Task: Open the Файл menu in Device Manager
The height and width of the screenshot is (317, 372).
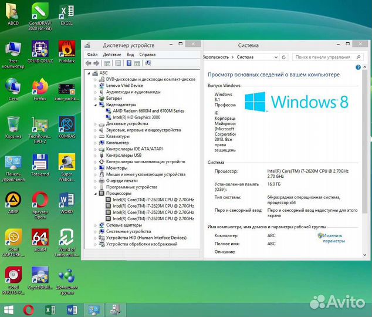Action: pos(92,55)
